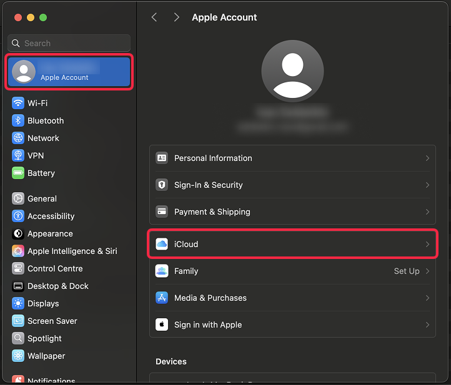451x385 pixels.
Task: Select the VPN sidebar icon
Action: [18, 155]
